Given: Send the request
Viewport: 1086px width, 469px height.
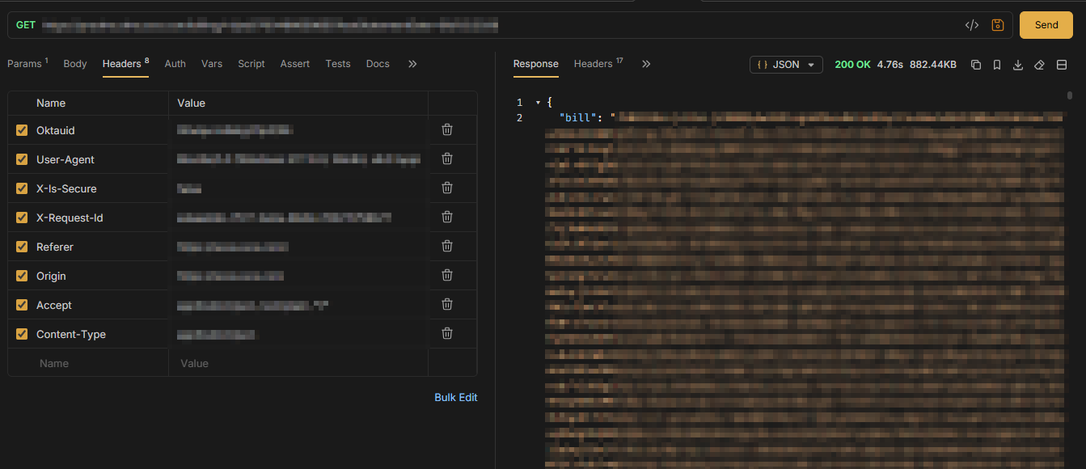Looking at the screenshot, I should 1046,25.
